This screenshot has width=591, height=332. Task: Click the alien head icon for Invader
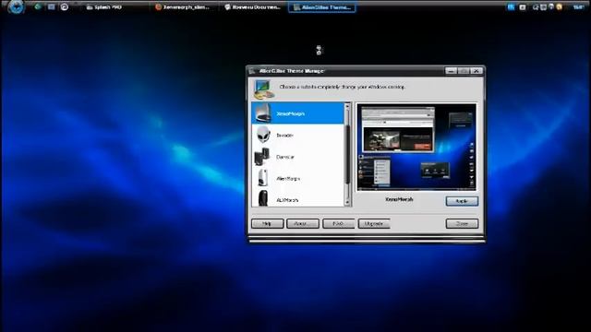tap(263, 135)
